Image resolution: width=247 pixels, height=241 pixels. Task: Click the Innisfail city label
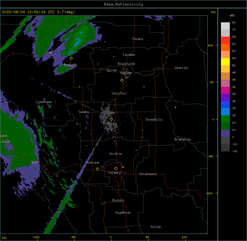(119, 93)
